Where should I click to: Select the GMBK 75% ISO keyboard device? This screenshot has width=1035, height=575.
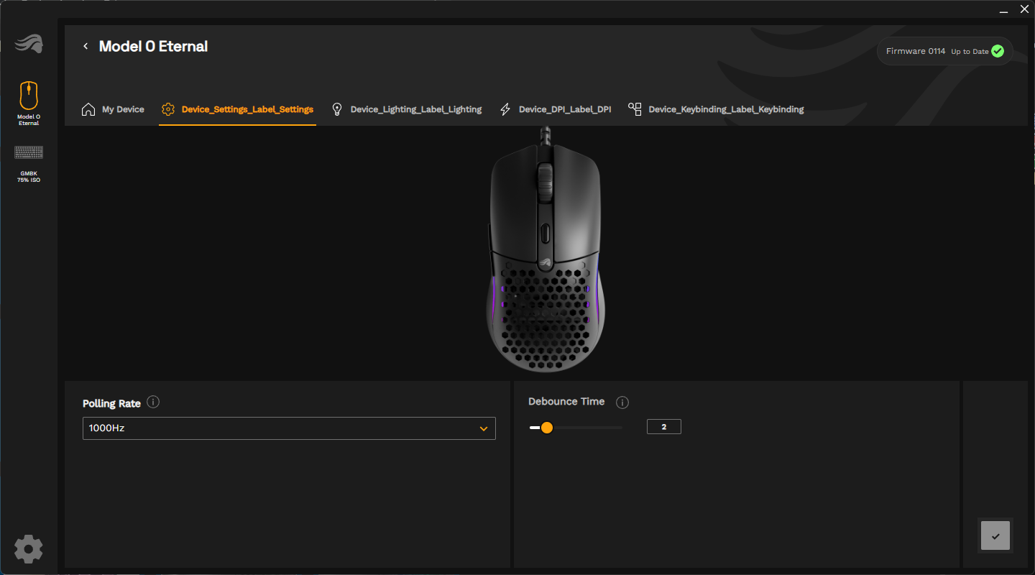click(29, 164)
